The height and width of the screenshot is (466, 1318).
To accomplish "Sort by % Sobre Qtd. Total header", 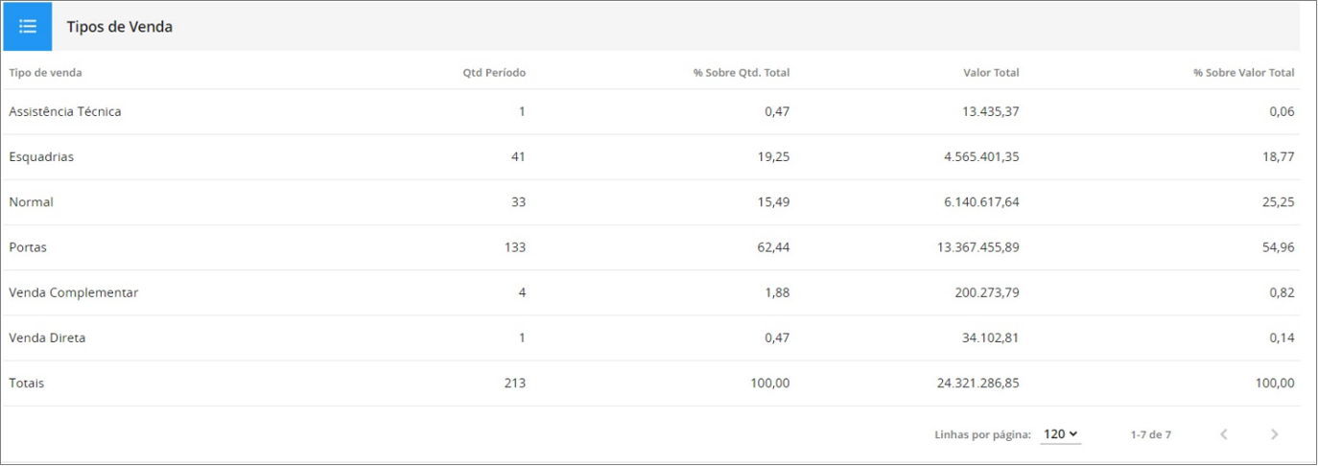I will click(741, 72).
